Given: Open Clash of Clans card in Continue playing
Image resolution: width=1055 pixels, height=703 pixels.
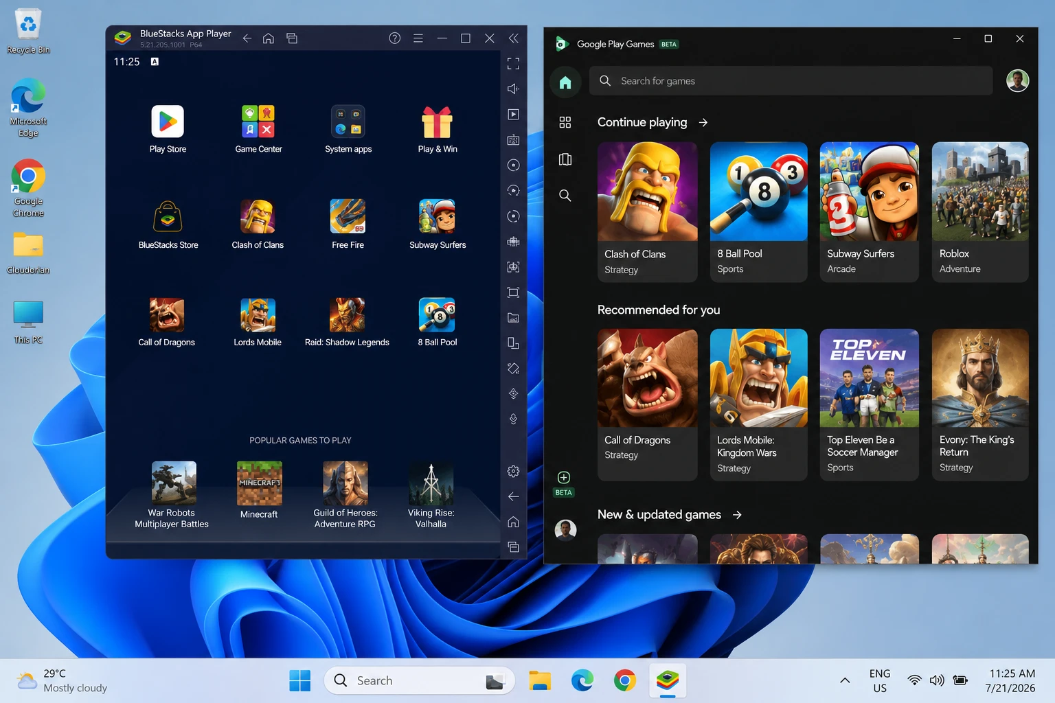Looking at the screenshot, I should (647, 212).
